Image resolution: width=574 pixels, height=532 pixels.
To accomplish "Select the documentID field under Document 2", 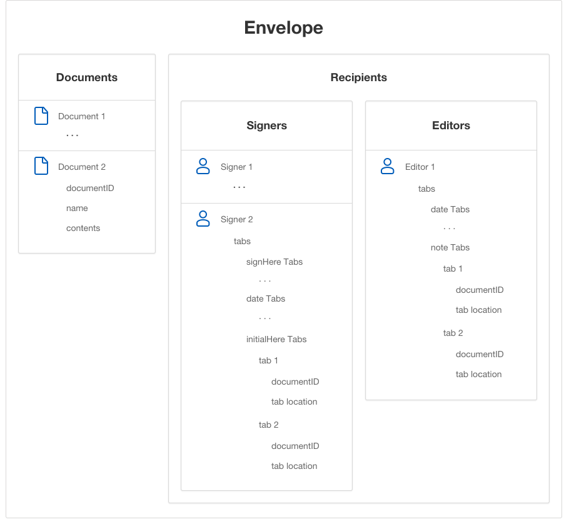I will (90, 188).
